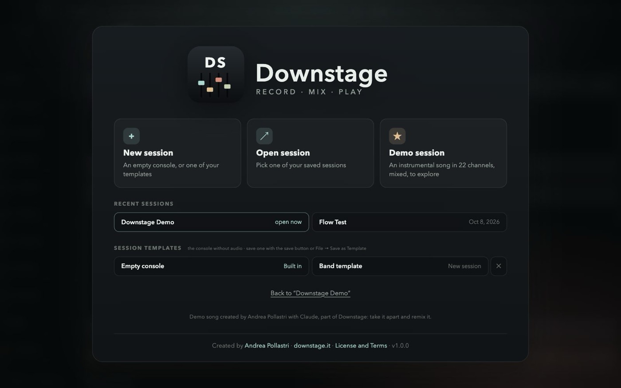Screen dimensions: 621x388
Task: Open the Flow Test recent session
Action: (409, 222)
